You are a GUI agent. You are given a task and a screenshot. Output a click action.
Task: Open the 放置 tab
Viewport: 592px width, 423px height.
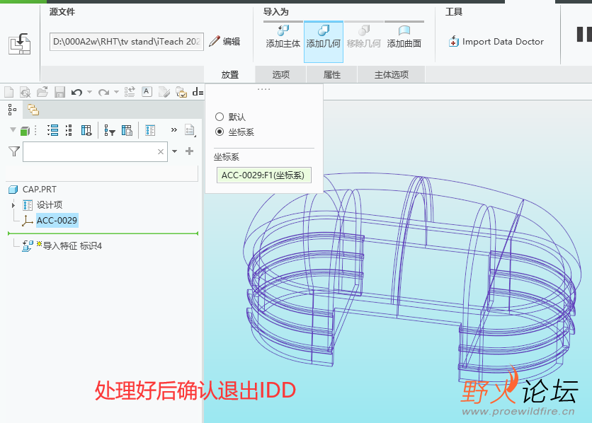click(x=229, y=75)
